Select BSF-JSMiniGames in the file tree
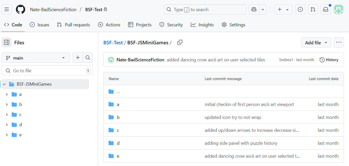 (45, 84)
